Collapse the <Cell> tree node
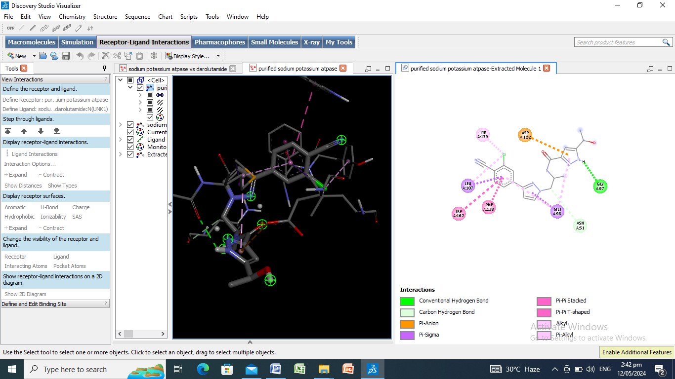Viewport: 675px width, 379px height. click(x=121, y=80)
